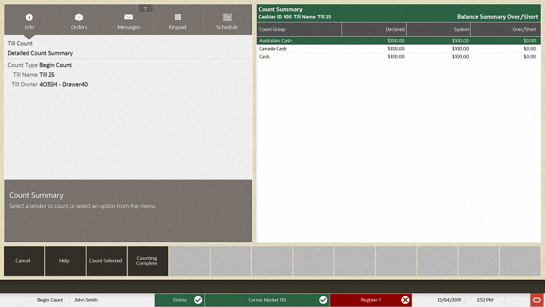
Task: Switch to the Orders tab
Action: (79, 20)
